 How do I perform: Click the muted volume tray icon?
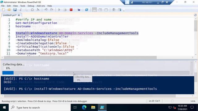click(174, 108)
